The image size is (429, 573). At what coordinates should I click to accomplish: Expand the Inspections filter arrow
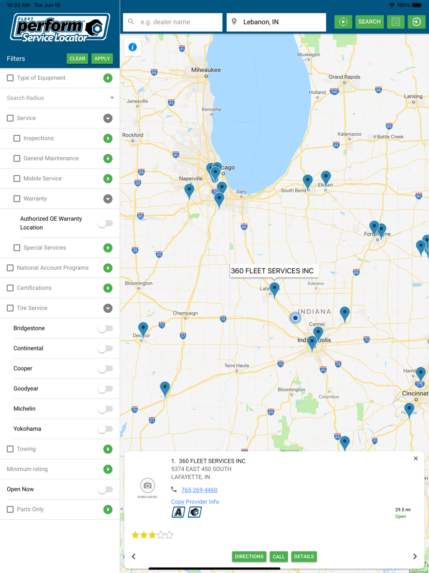(x=108, y=138)
